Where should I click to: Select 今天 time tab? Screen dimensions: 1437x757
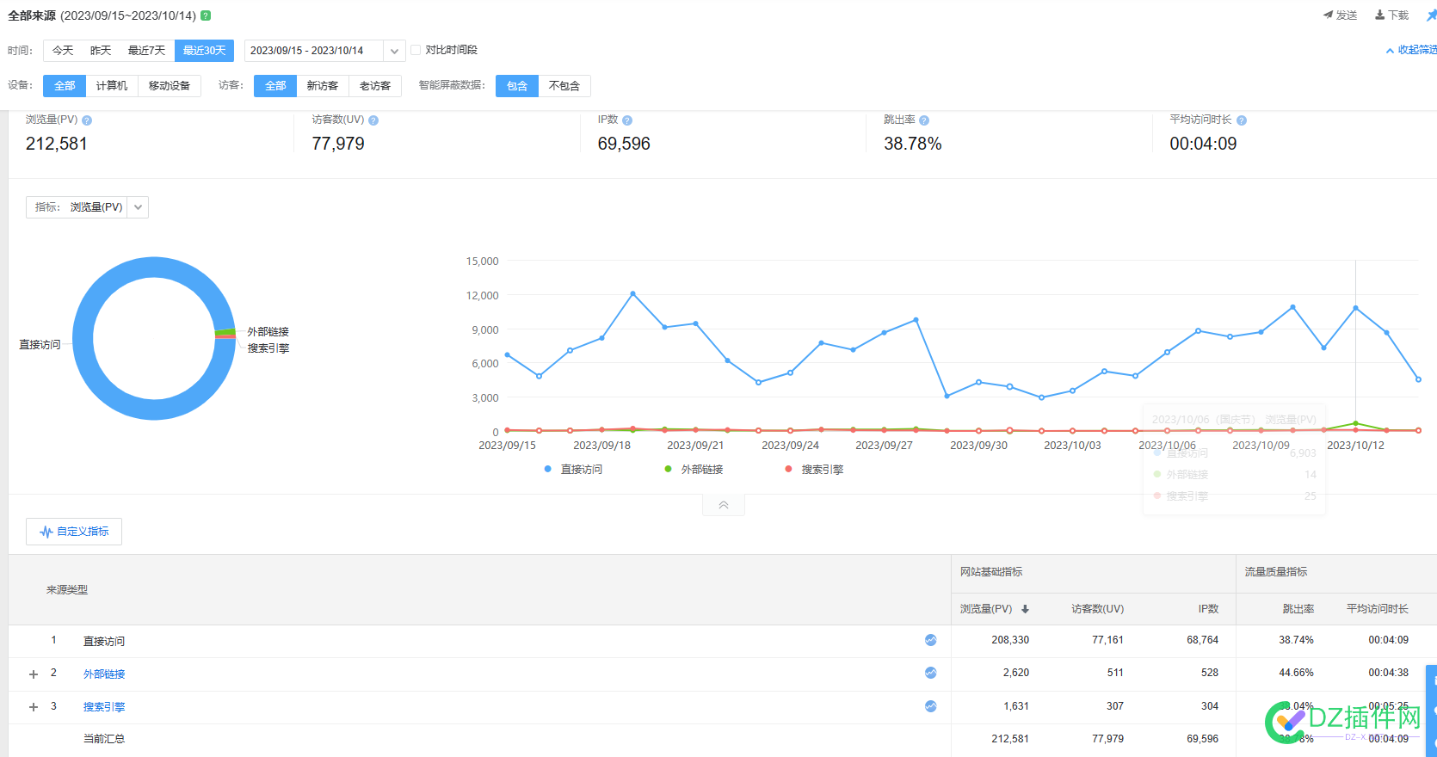63,51
